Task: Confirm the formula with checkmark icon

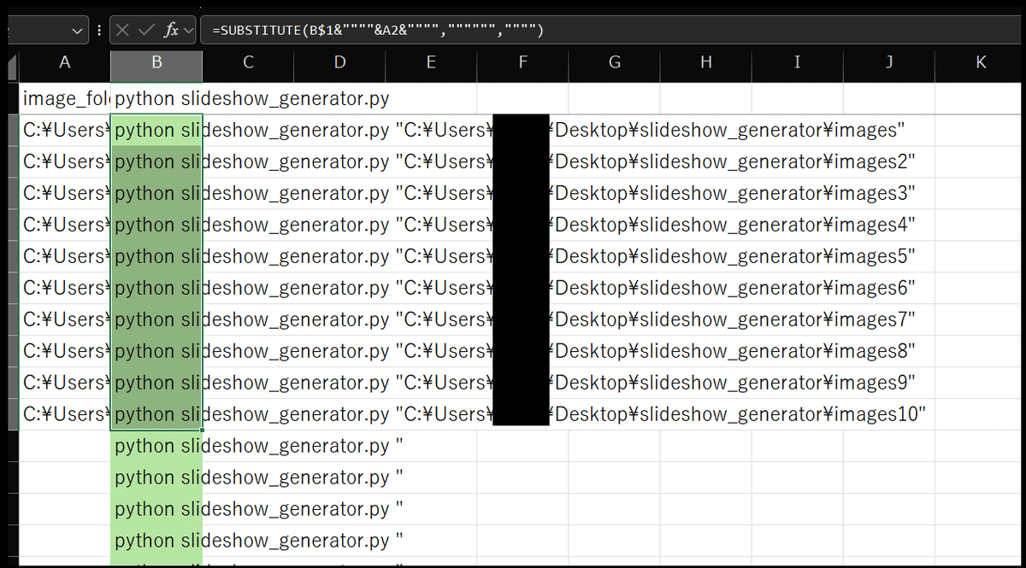Action: (146, 31)
